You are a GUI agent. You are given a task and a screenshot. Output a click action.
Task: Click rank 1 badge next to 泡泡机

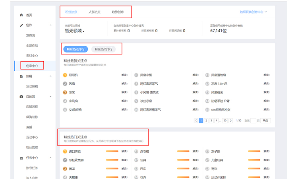pos(65,75)
